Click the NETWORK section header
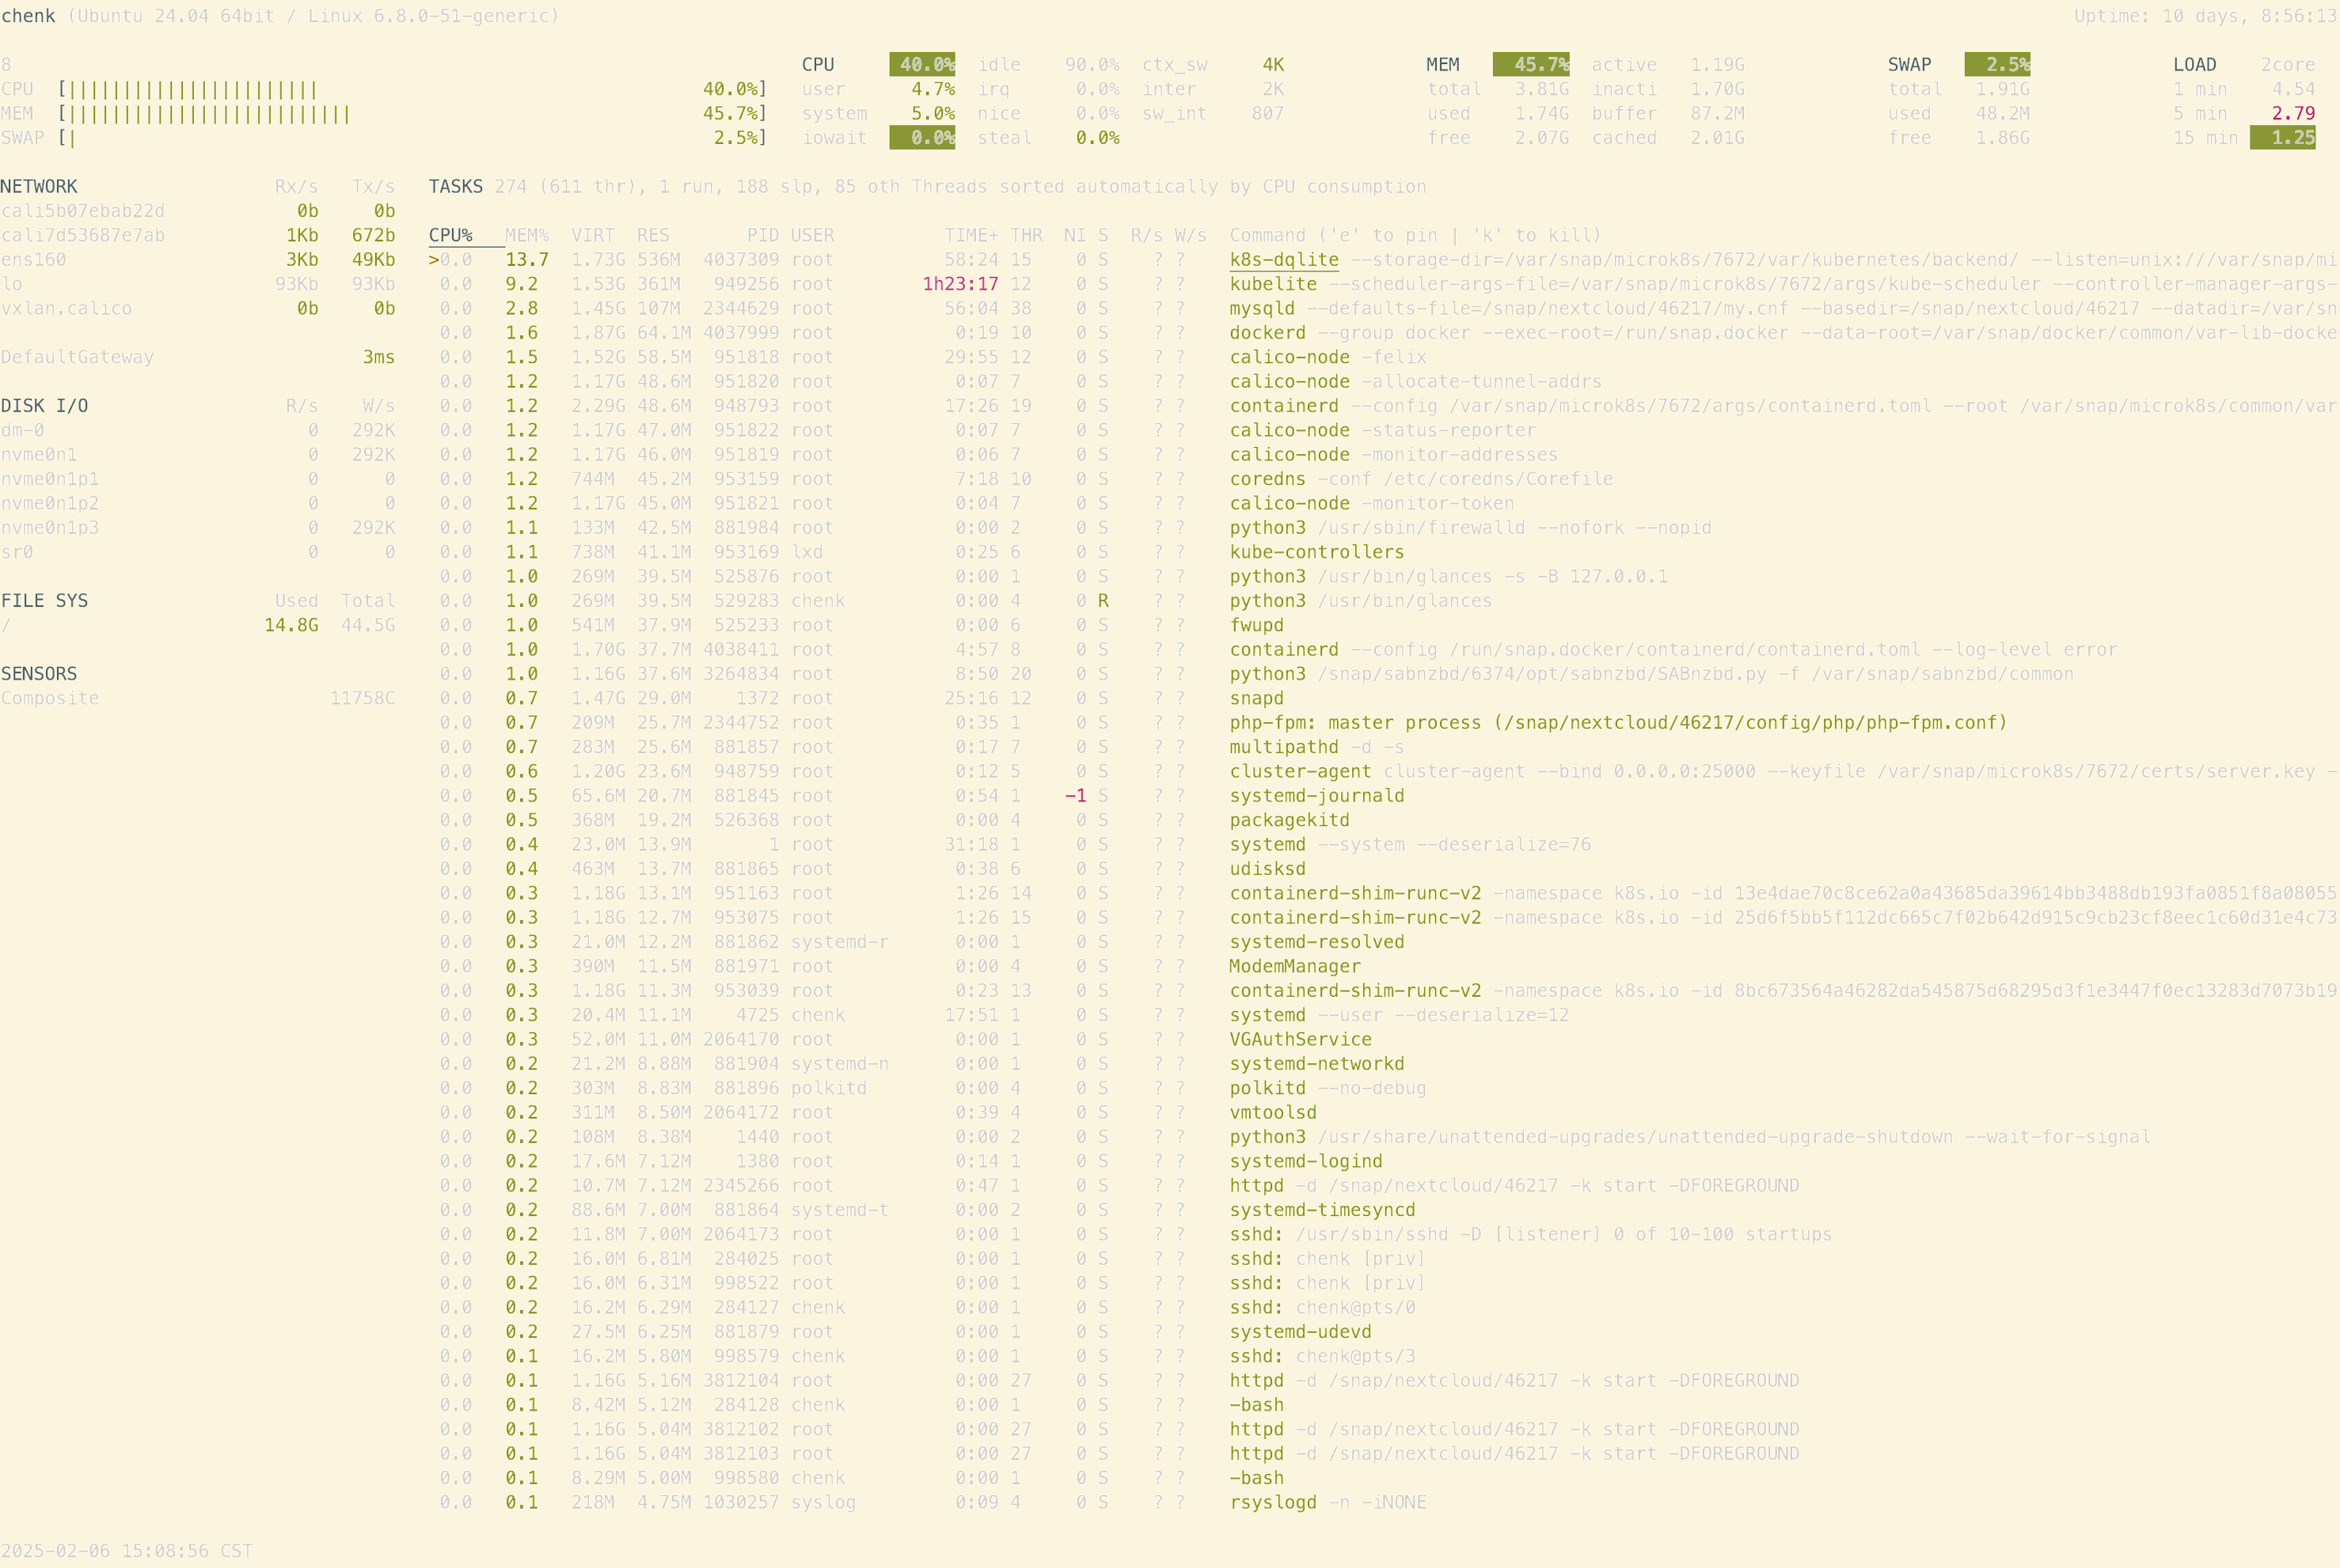Viewport: 2340px width, 1568px height. (x=39, y=187)
